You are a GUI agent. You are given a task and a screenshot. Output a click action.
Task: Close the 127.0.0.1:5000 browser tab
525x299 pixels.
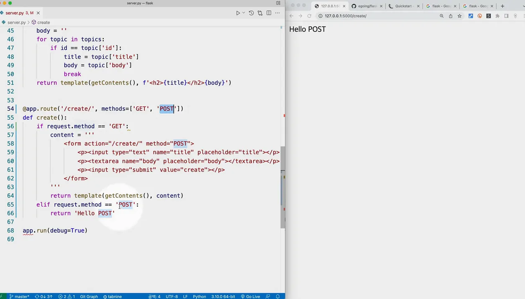coord(344,6)
